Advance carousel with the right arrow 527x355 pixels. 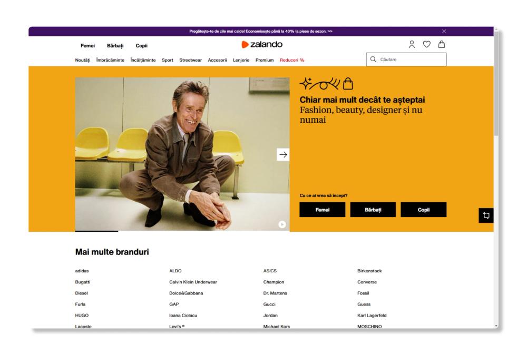(x=283, y=154)
